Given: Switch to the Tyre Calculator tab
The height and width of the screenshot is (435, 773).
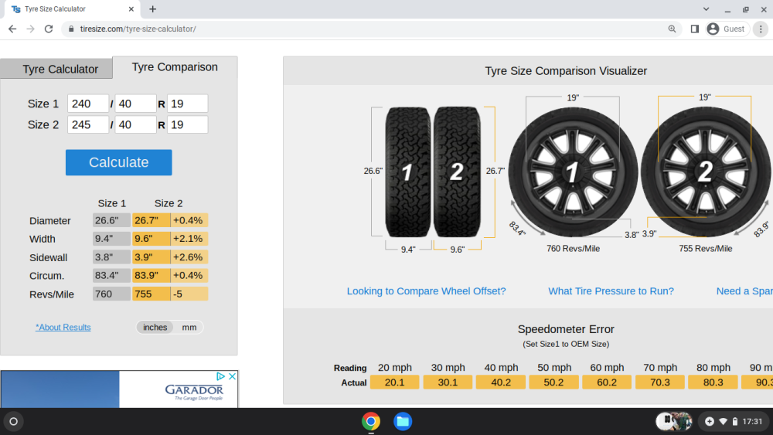Looking at the screenshot, I should pyautogui.click(x=60, y=69).
